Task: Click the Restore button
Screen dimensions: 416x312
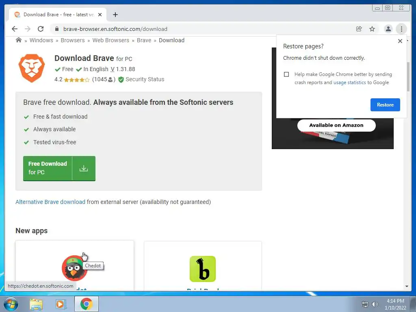Action: click(x=385, y=105)
